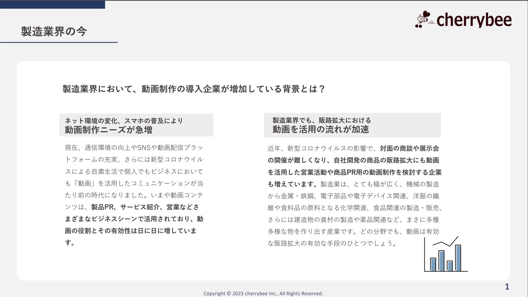Click the bold text 対面の商談や展示会
Viewport: 528px width, 297px height.
[x=409, y=148]
